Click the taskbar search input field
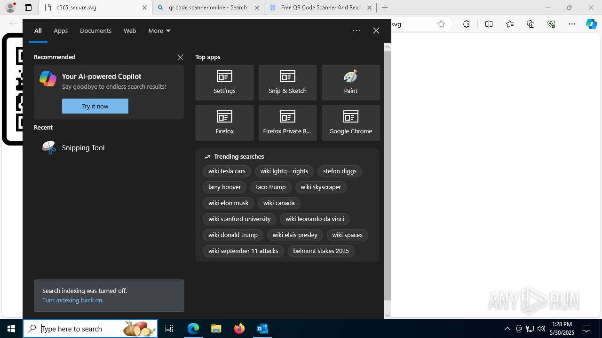Viewport: 602px width, 338px height. [90, 329]
